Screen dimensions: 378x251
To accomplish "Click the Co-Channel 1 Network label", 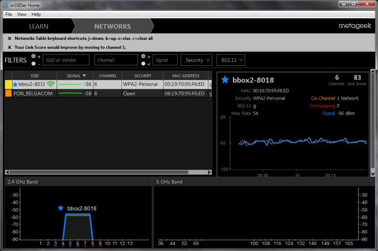I will pyautogui.click(x=335, y=98).
